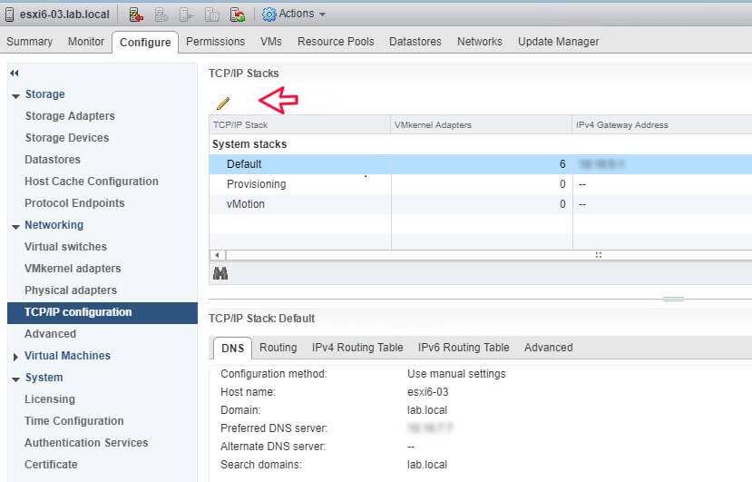Click the binoculars find icon below the table
Viewport: 752px width, 482px height.
click(220, 273)
